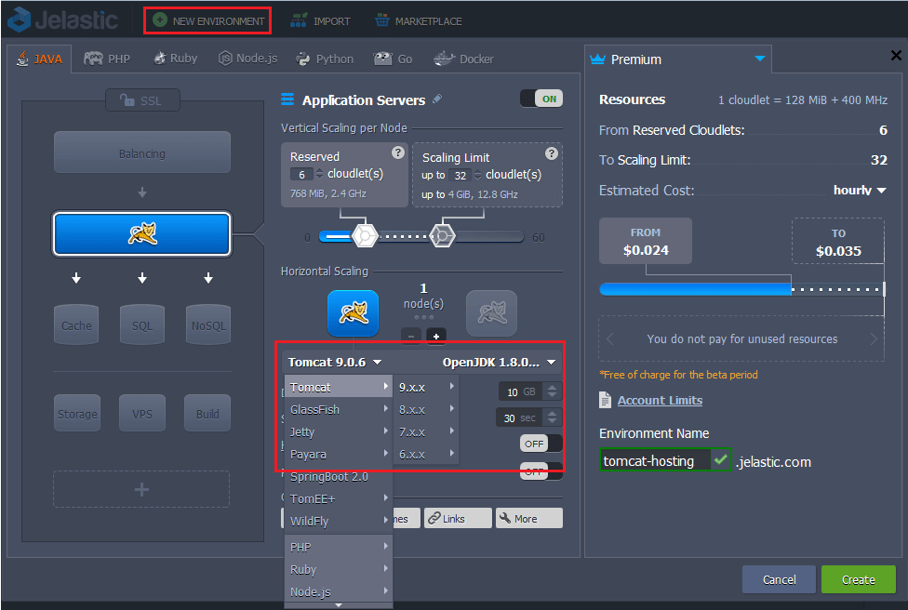Click the Create button

pos(858,579)
